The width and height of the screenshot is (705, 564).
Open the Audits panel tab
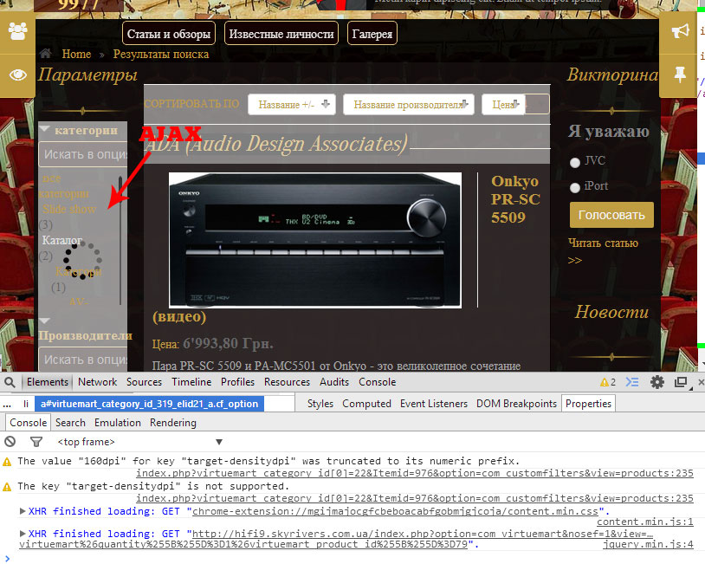tap(334, 382)
